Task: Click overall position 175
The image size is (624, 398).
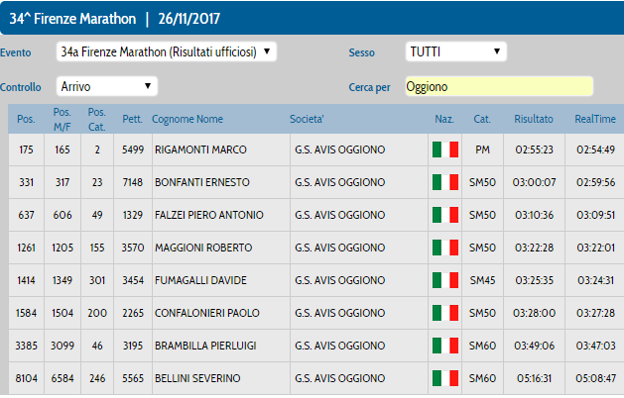Action: 26,149
